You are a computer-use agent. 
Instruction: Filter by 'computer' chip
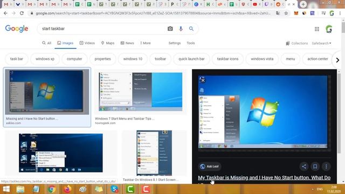[x=74, y=59]
